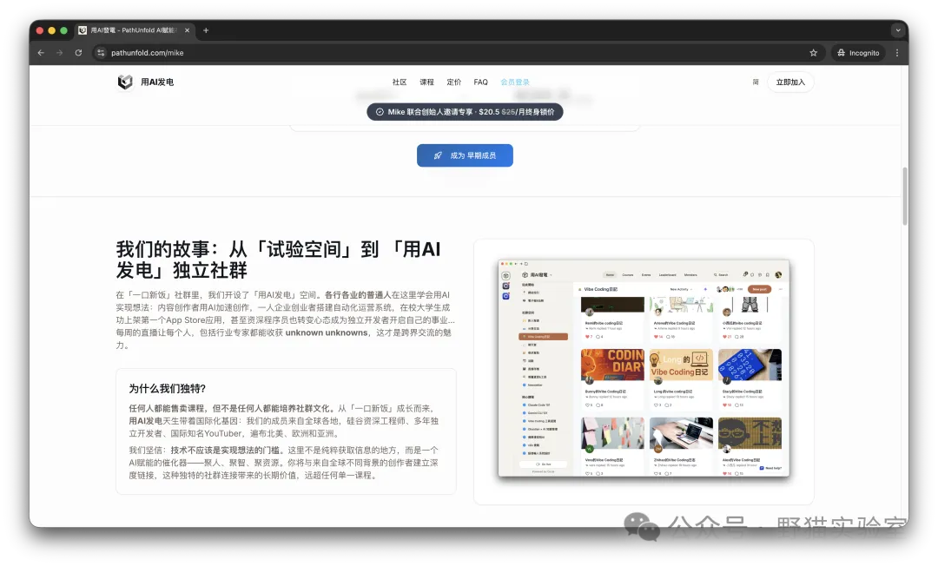Click the page vertical scrollbar thumb
938x566 pixels.
coord(904,196)
